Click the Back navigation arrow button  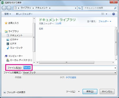point(4,8)
